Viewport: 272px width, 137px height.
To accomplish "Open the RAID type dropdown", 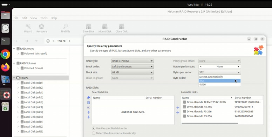I will [x=132, y=61].
